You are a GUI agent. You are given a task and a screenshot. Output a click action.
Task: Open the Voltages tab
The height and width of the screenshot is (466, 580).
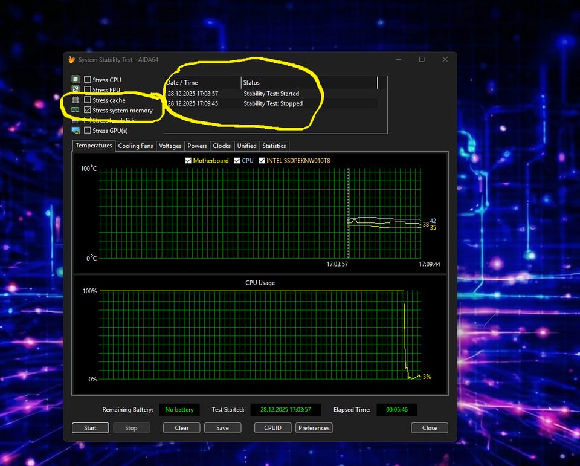(x=170, y=146)
